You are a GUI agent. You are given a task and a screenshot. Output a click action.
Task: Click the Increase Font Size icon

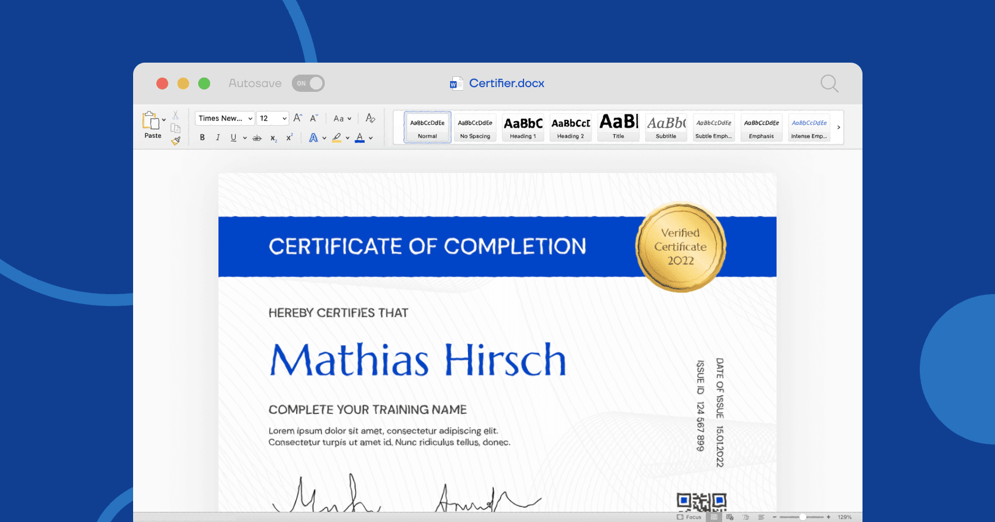point(297,118)
